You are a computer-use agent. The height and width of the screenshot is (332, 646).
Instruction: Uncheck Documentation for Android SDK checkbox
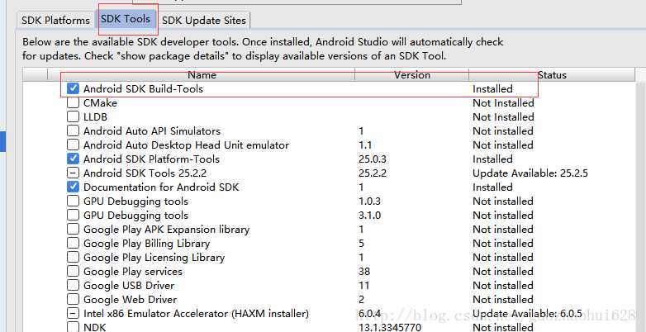tap(73, 187)
